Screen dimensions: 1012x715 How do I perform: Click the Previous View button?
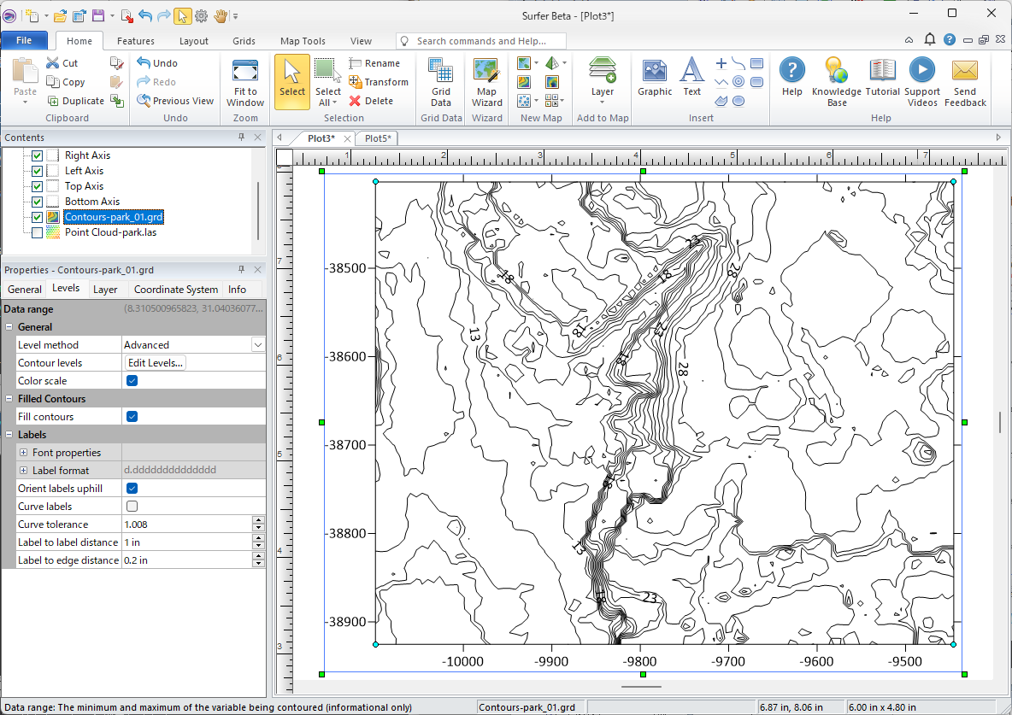tap(175, 101)
